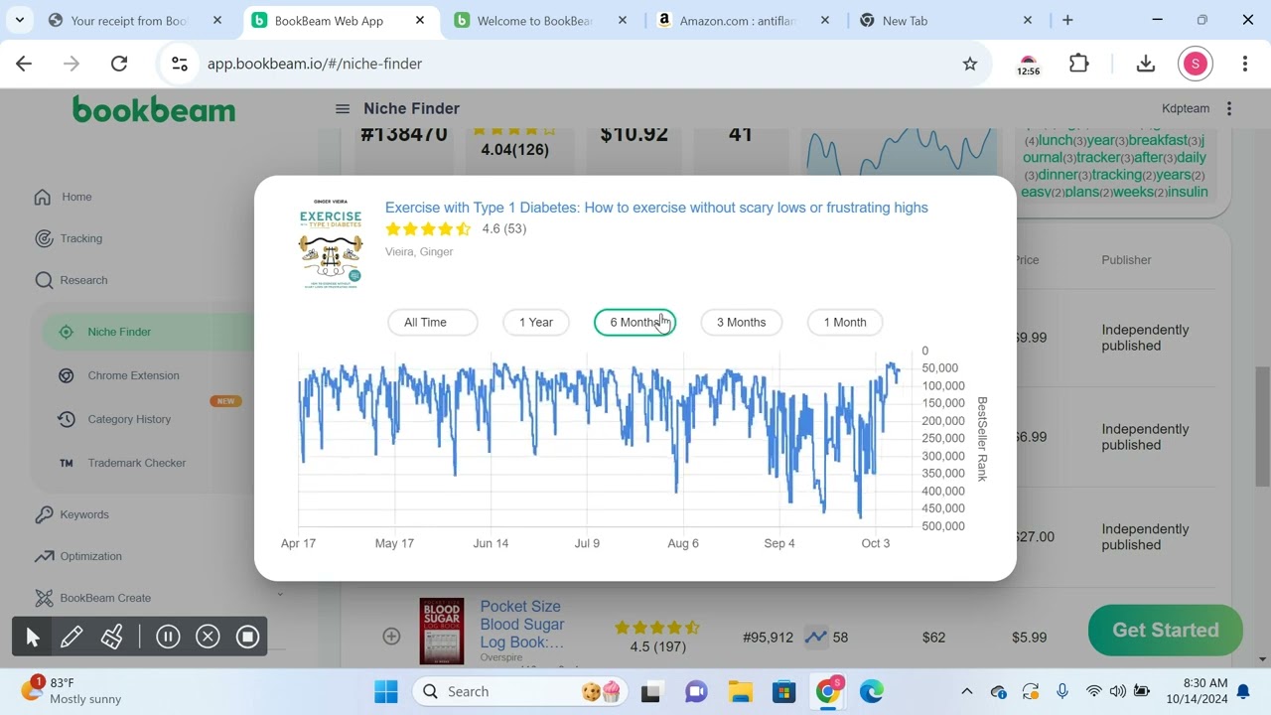
Task: Select the 6 Months range button
Action: tap(635, 322)
